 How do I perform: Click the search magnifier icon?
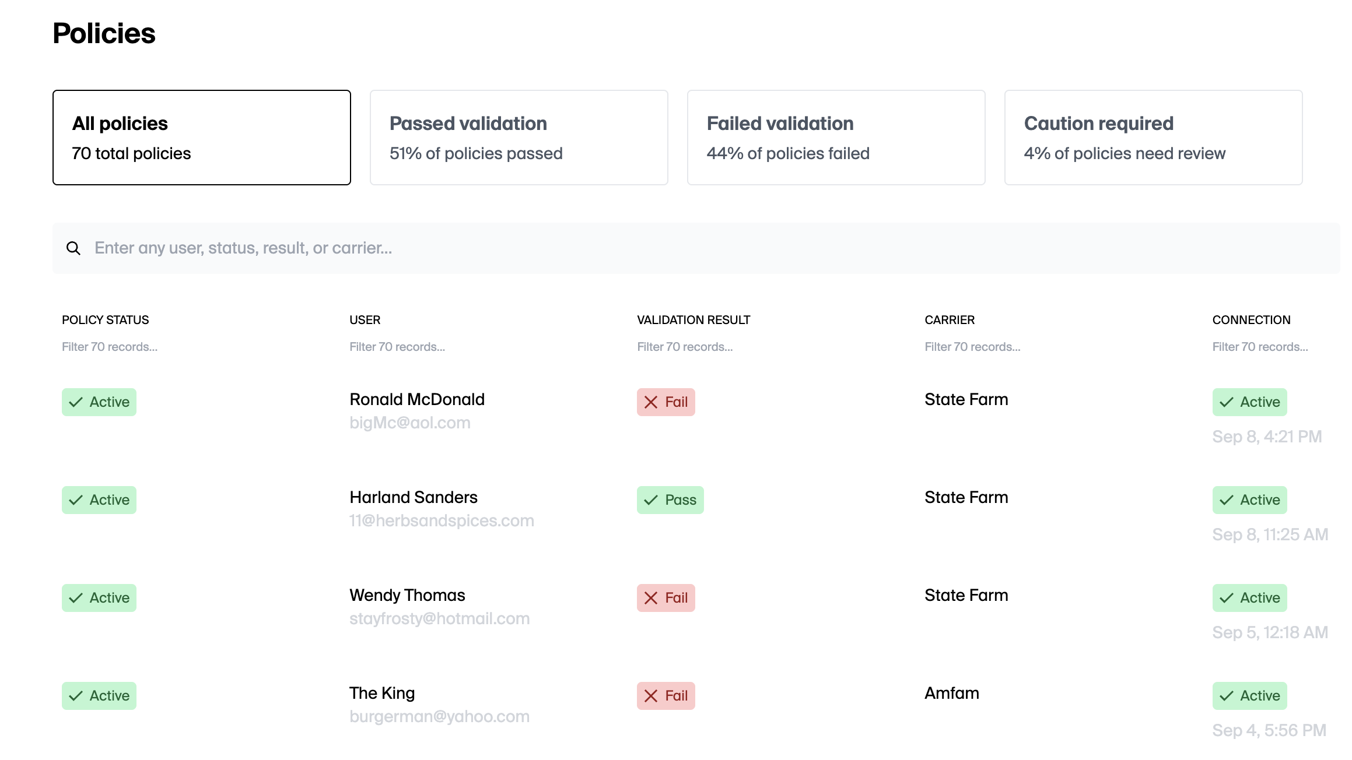73,248
